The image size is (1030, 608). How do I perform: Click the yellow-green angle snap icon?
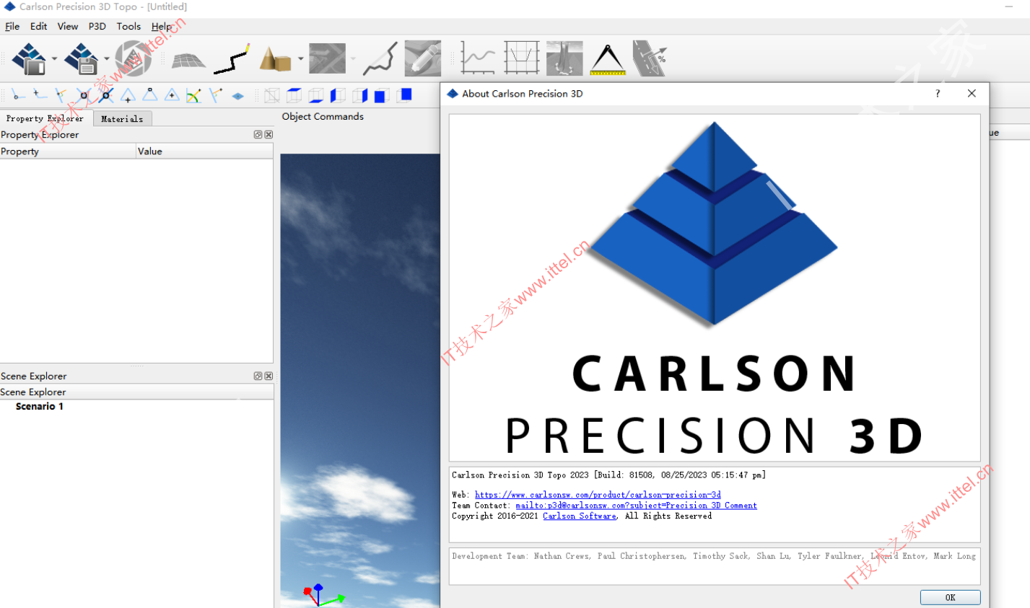tap(193, 95)
